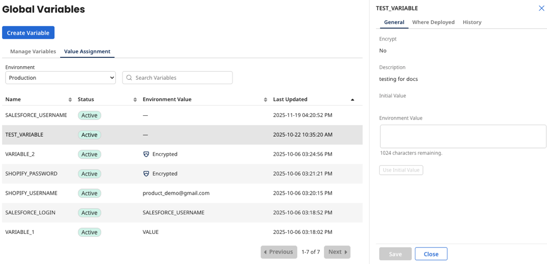Select the SALESFORCE_USERNAME row name
The image size is (547, 264).
pyautogui.click(x=36, y=115)
